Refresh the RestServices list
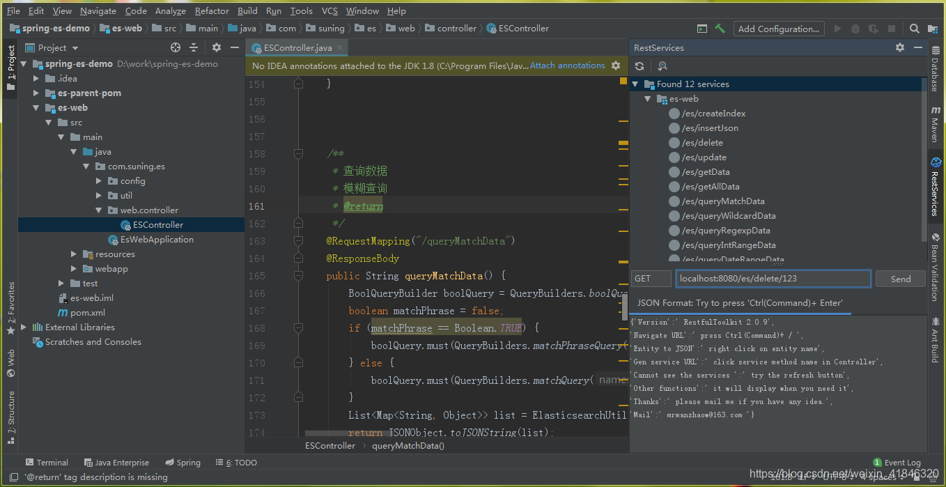946x487 pixels. (x=639, y=66)
